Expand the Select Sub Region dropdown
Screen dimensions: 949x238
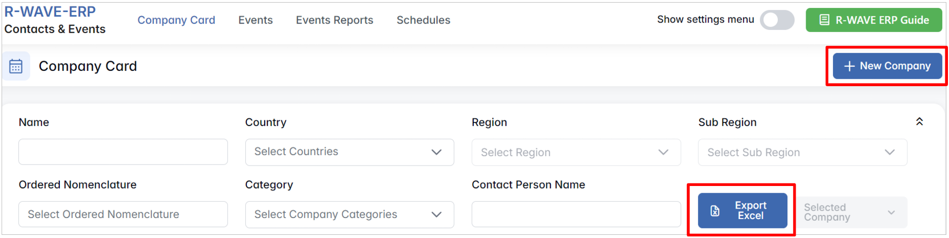(x=802, y=152)
